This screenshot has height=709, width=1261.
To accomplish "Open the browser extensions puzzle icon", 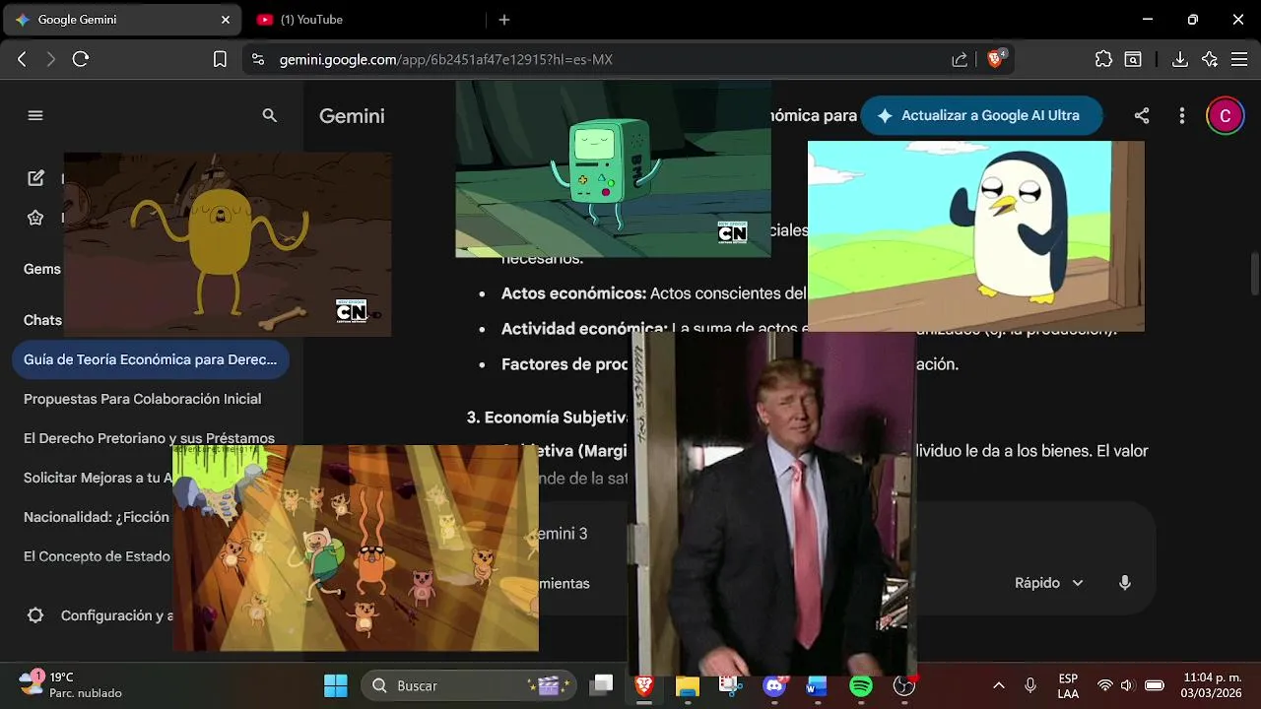I will tap(1103, 59).
